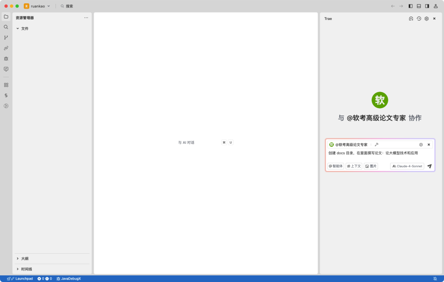Click the wrench icon beside 软考高级论文专家
The width and height of the screenshot is (444, 282).
[x=377, y=144]
